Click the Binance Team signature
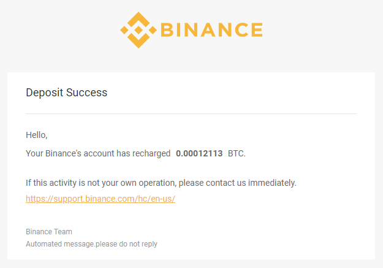The height and width of the screenshot is (268, 383). tap(49, 232)
